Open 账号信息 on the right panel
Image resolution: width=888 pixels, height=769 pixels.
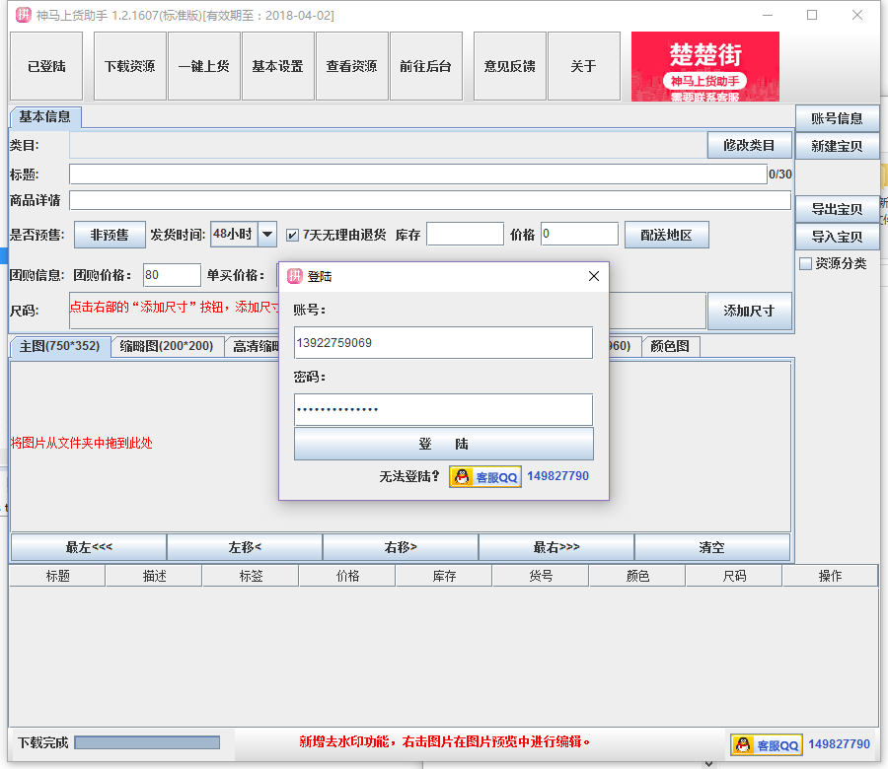[837, 118]
